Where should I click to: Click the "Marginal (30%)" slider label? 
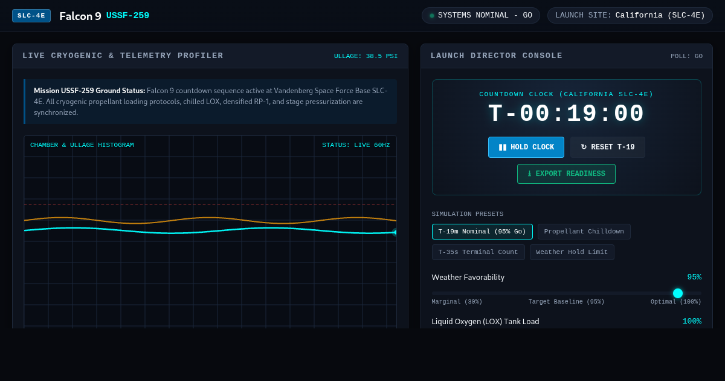point(457,302)
